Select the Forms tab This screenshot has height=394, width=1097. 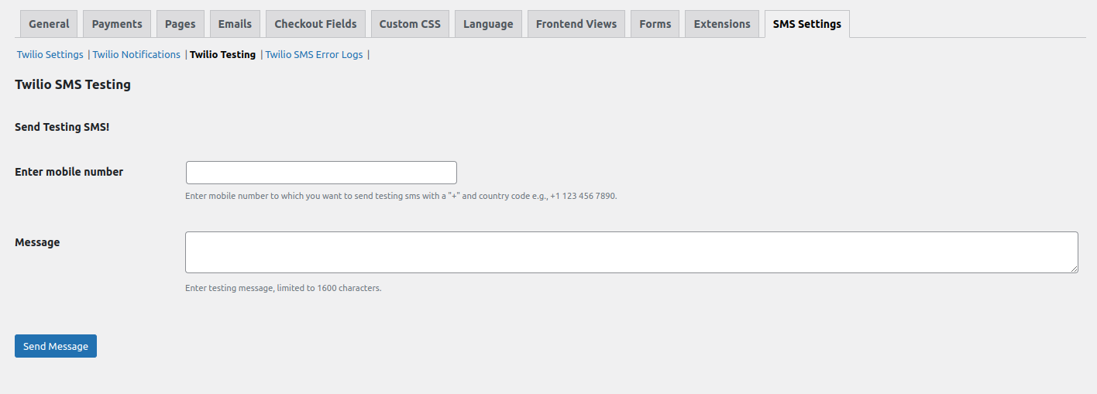(655, 24)
